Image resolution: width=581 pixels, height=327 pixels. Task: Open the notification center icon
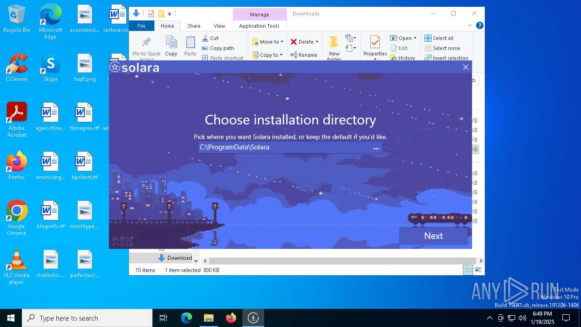566,318
